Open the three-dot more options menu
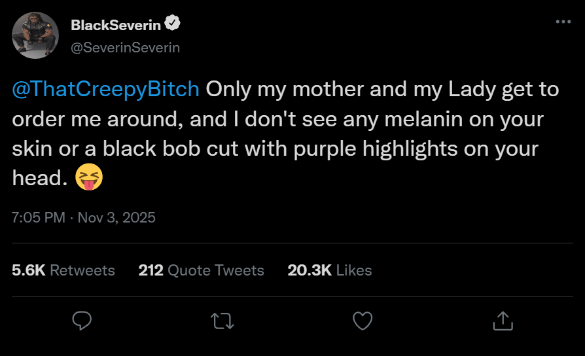 click(x=563, y=22)
